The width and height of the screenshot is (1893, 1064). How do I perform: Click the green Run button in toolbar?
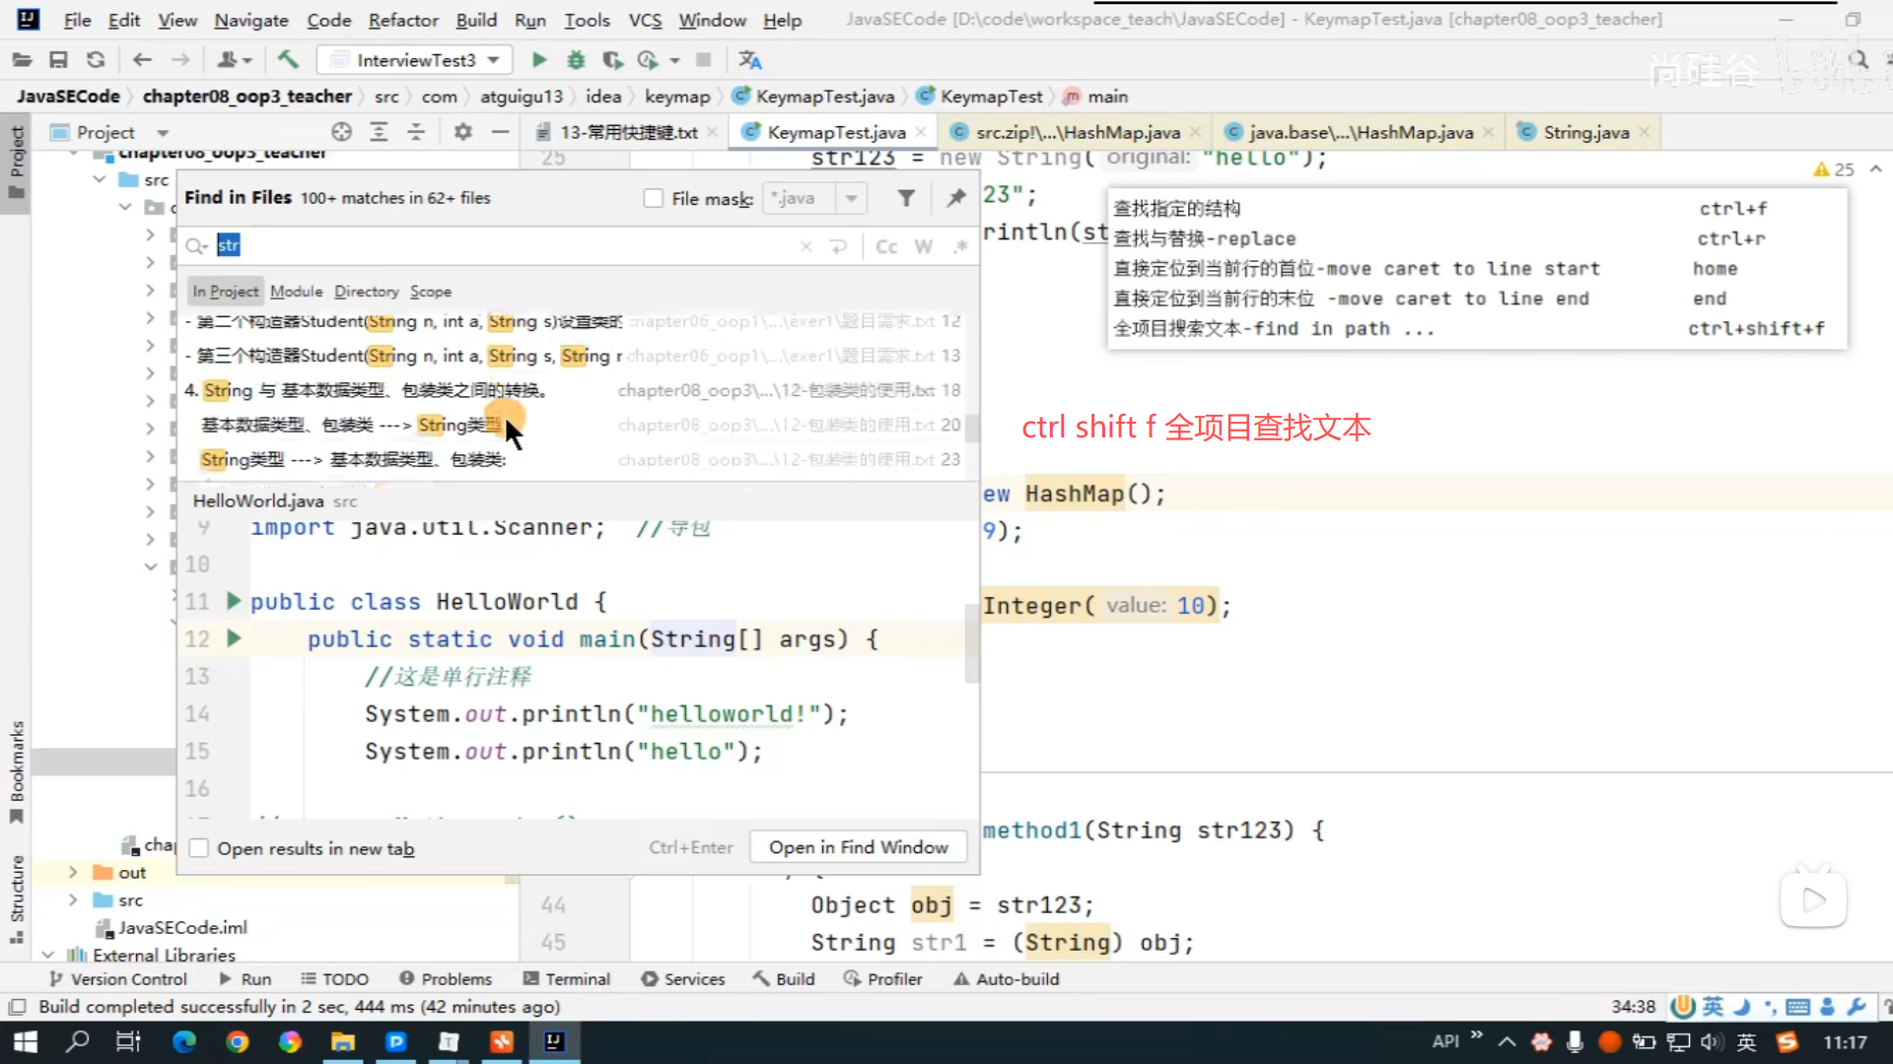tap(538, 60)
